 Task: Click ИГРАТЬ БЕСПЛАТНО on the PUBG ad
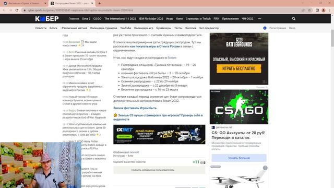(239, 68)
